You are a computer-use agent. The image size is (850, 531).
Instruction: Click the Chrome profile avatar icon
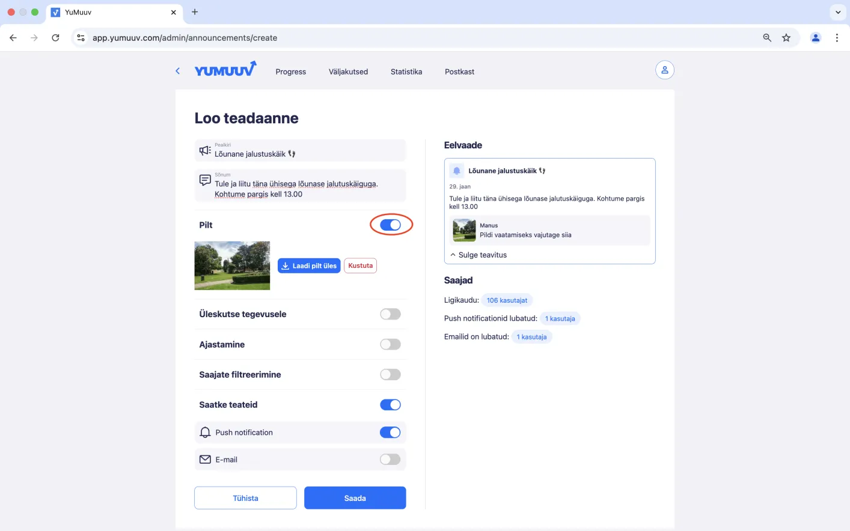click(816, 38)
